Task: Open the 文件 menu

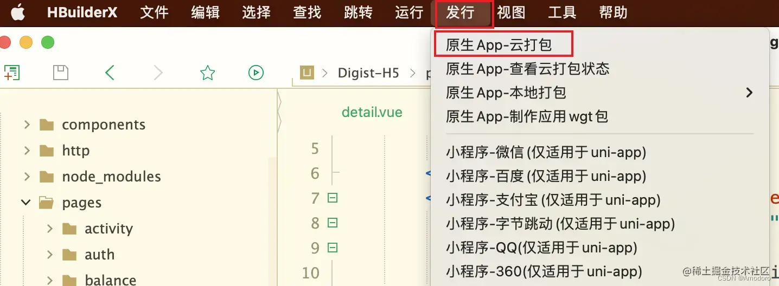Action: 154,12
